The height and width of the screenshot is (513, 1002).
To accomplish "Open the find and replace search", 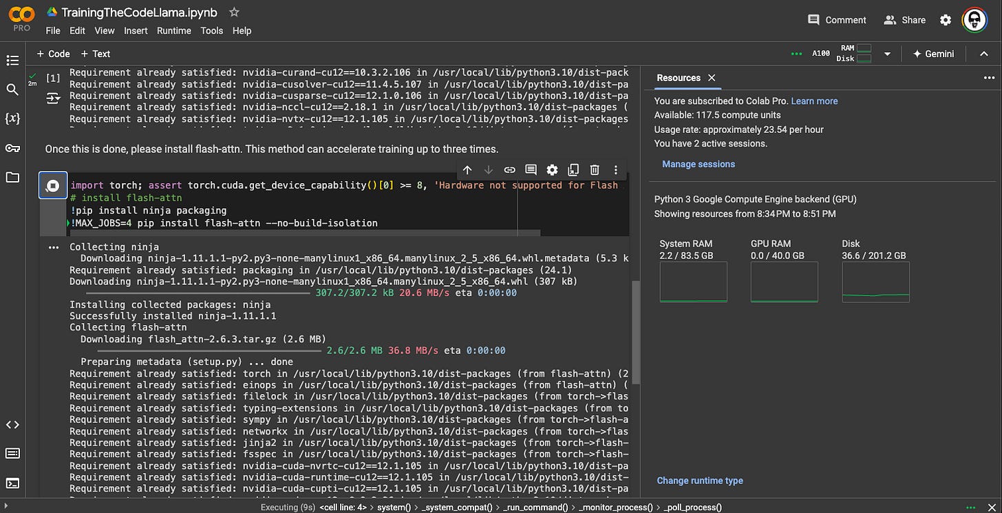I will [x=12, y=90].
